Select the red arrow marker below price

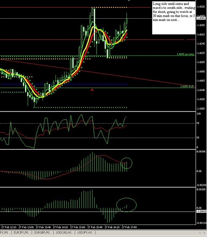(92, 90)
